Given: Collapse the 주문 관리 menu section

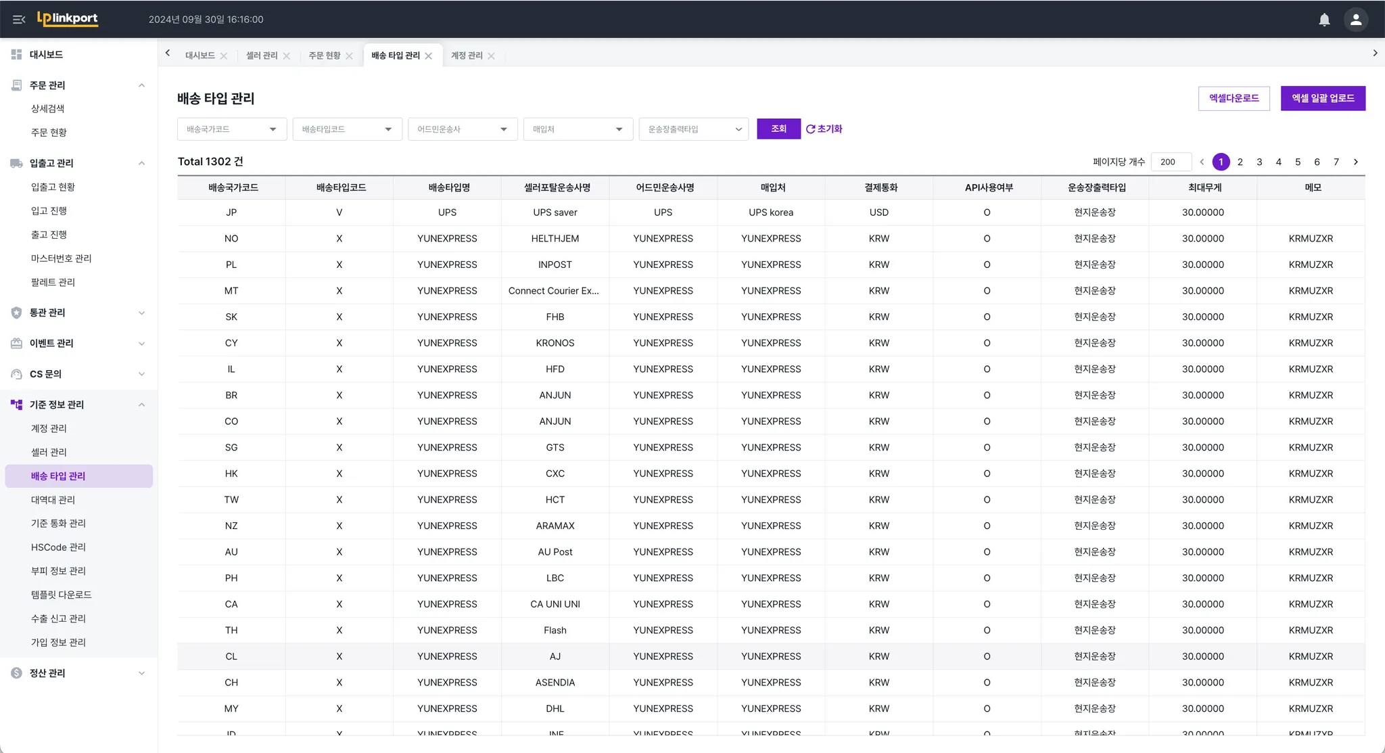Looking at the screenshot, I should [141, 85].
